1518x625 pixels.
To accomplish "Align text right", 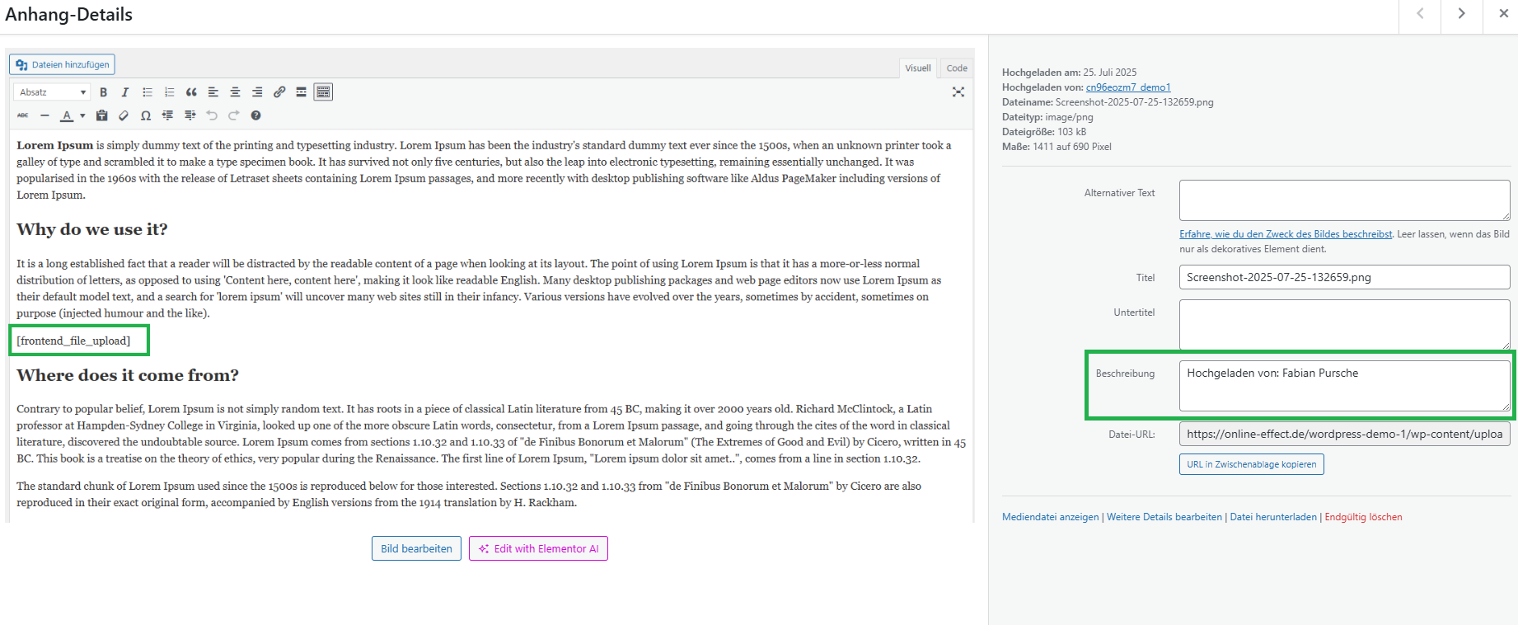I will [257, 92].
